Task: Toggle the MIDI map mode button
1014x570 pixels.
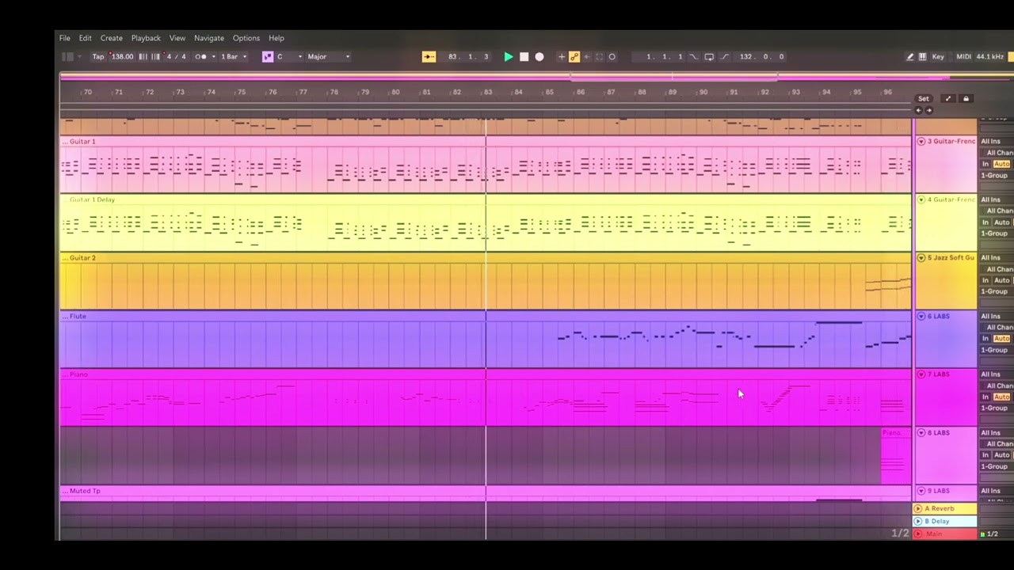Action: 963,57
